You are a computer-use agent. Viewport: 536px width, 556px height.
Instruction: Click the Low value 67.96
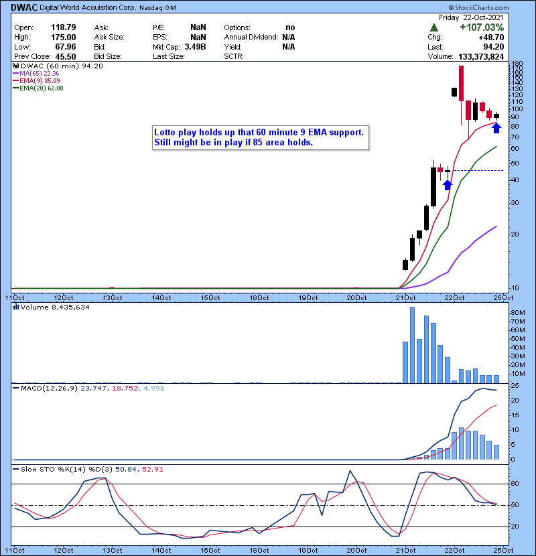pos(66,47)
